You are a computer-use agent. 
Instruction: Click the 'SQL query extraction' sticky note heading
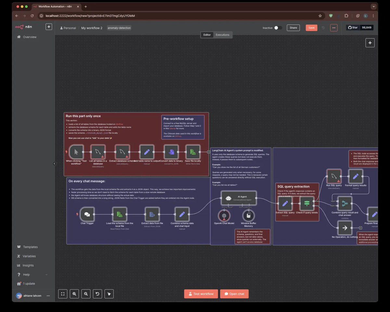pos(293,187)
